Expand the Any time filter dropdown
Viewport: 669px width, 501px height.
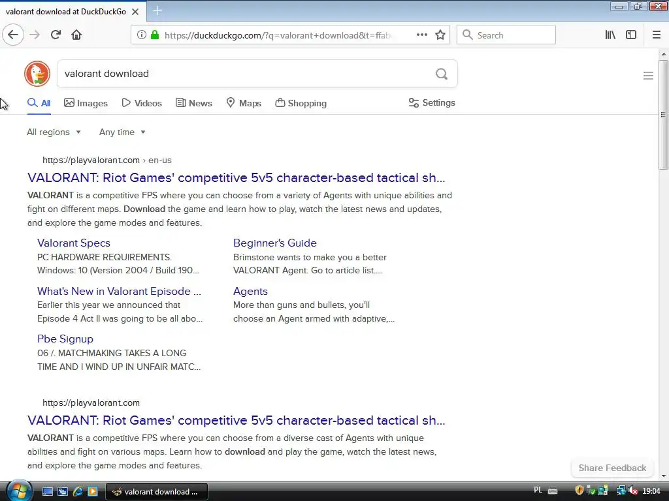[x=122, y=132]
